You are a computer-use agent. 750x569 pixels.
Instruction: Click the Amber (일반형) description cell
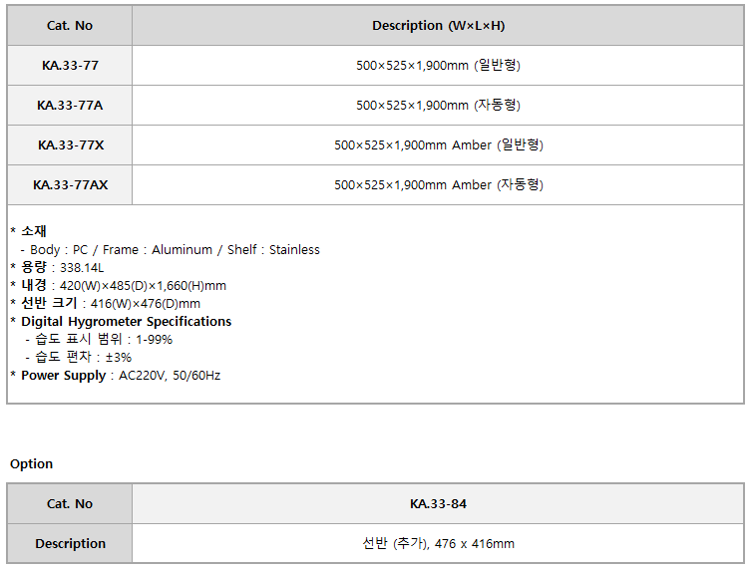pyautogui.click(x=438, y=145)
